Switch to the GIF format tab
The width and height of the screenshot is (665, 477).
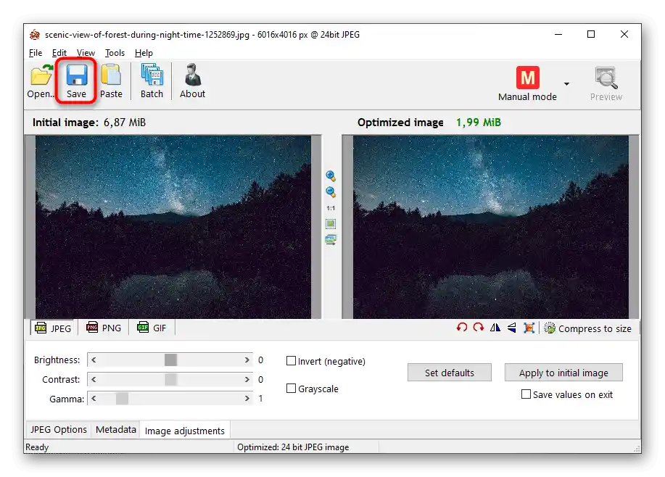tap(152, 328)
